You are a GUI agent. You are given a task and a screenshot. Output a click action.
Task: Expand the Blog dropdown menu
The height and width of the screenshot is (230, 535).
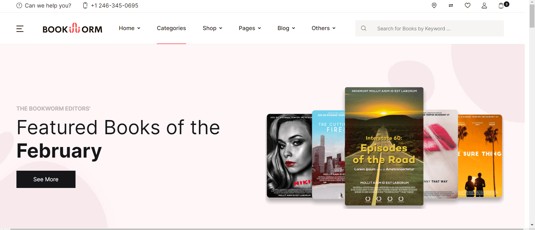(x=286, y=28)
